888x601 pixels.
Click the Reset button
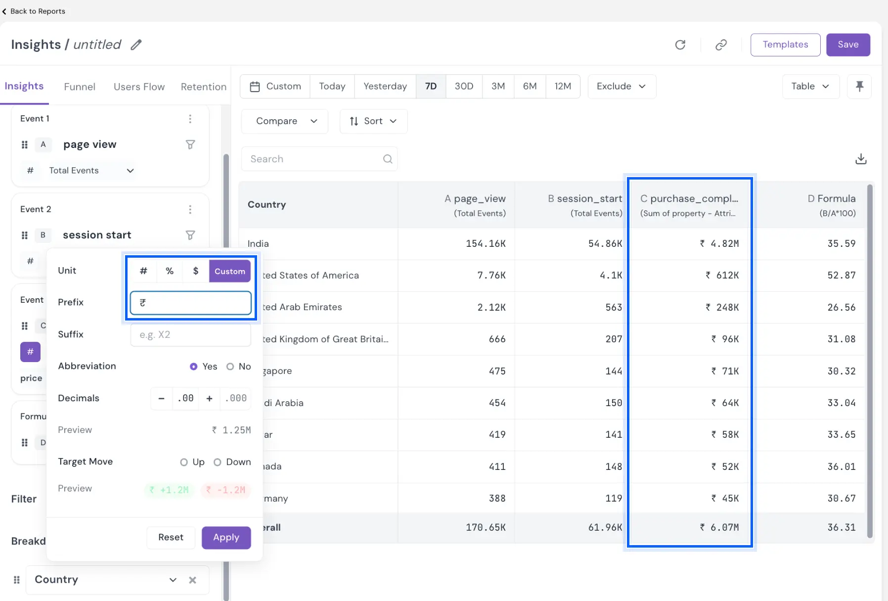pos(171,538)
